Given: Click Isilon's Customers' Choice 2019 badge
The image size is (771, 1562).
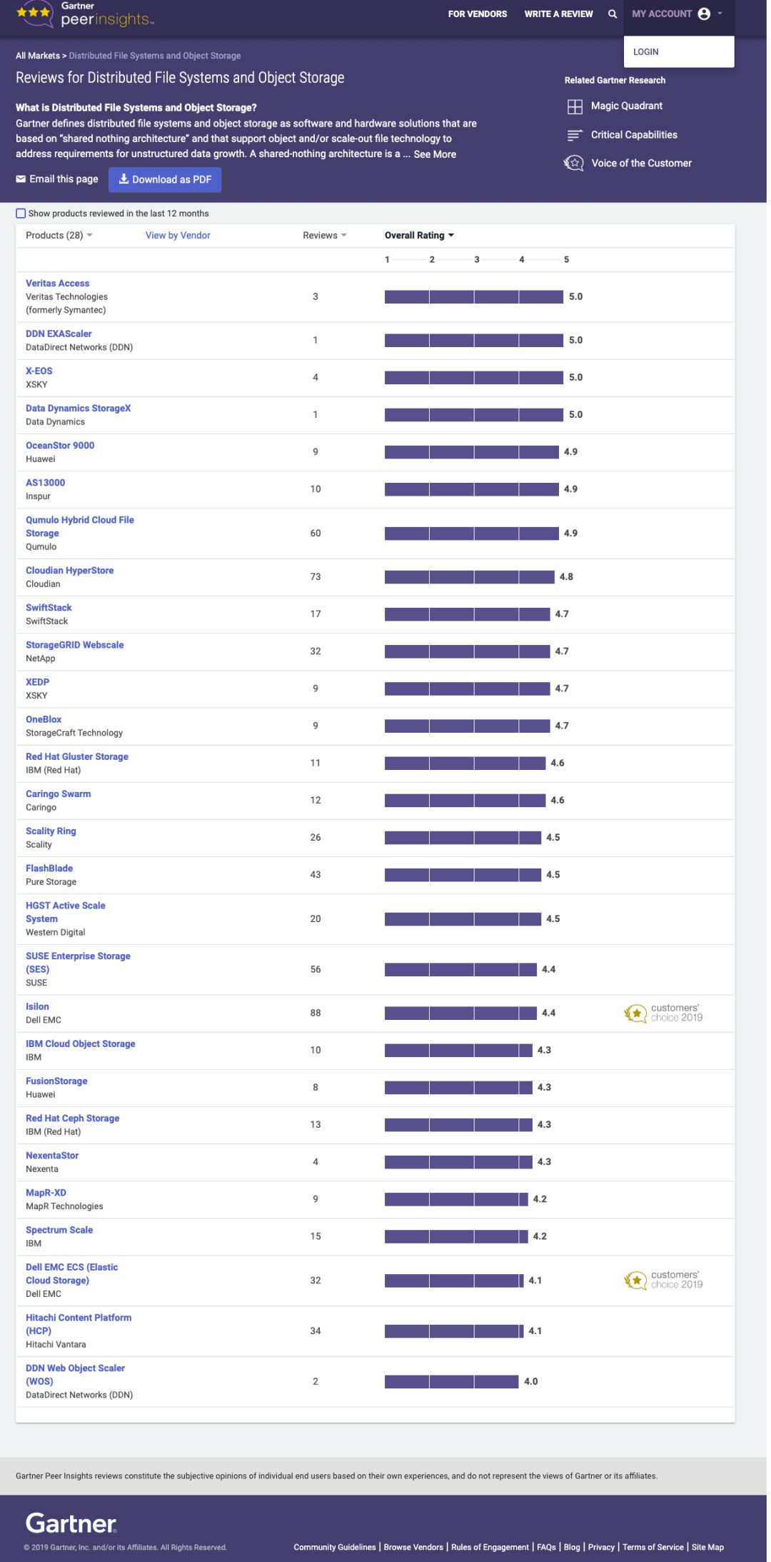Looking at the screenshot, I should [663, 1013].
